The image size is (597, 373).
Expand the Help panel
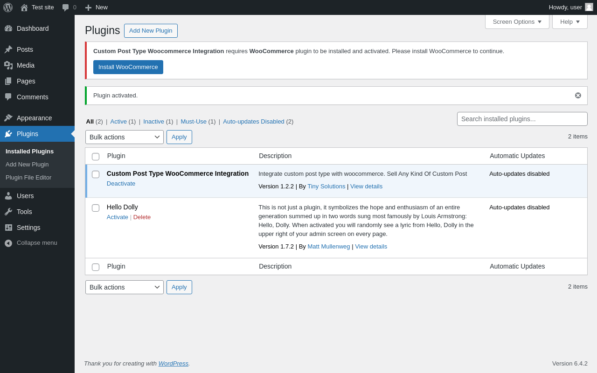pos(569,21)
